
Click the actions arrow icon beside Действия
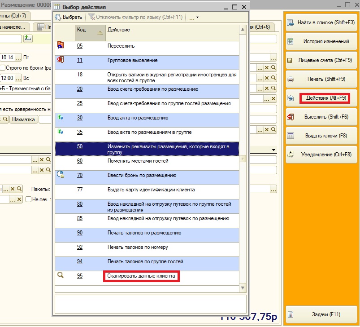click(291, 98)
